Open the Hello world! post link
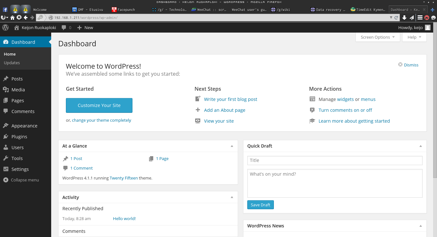 [124, 219]
